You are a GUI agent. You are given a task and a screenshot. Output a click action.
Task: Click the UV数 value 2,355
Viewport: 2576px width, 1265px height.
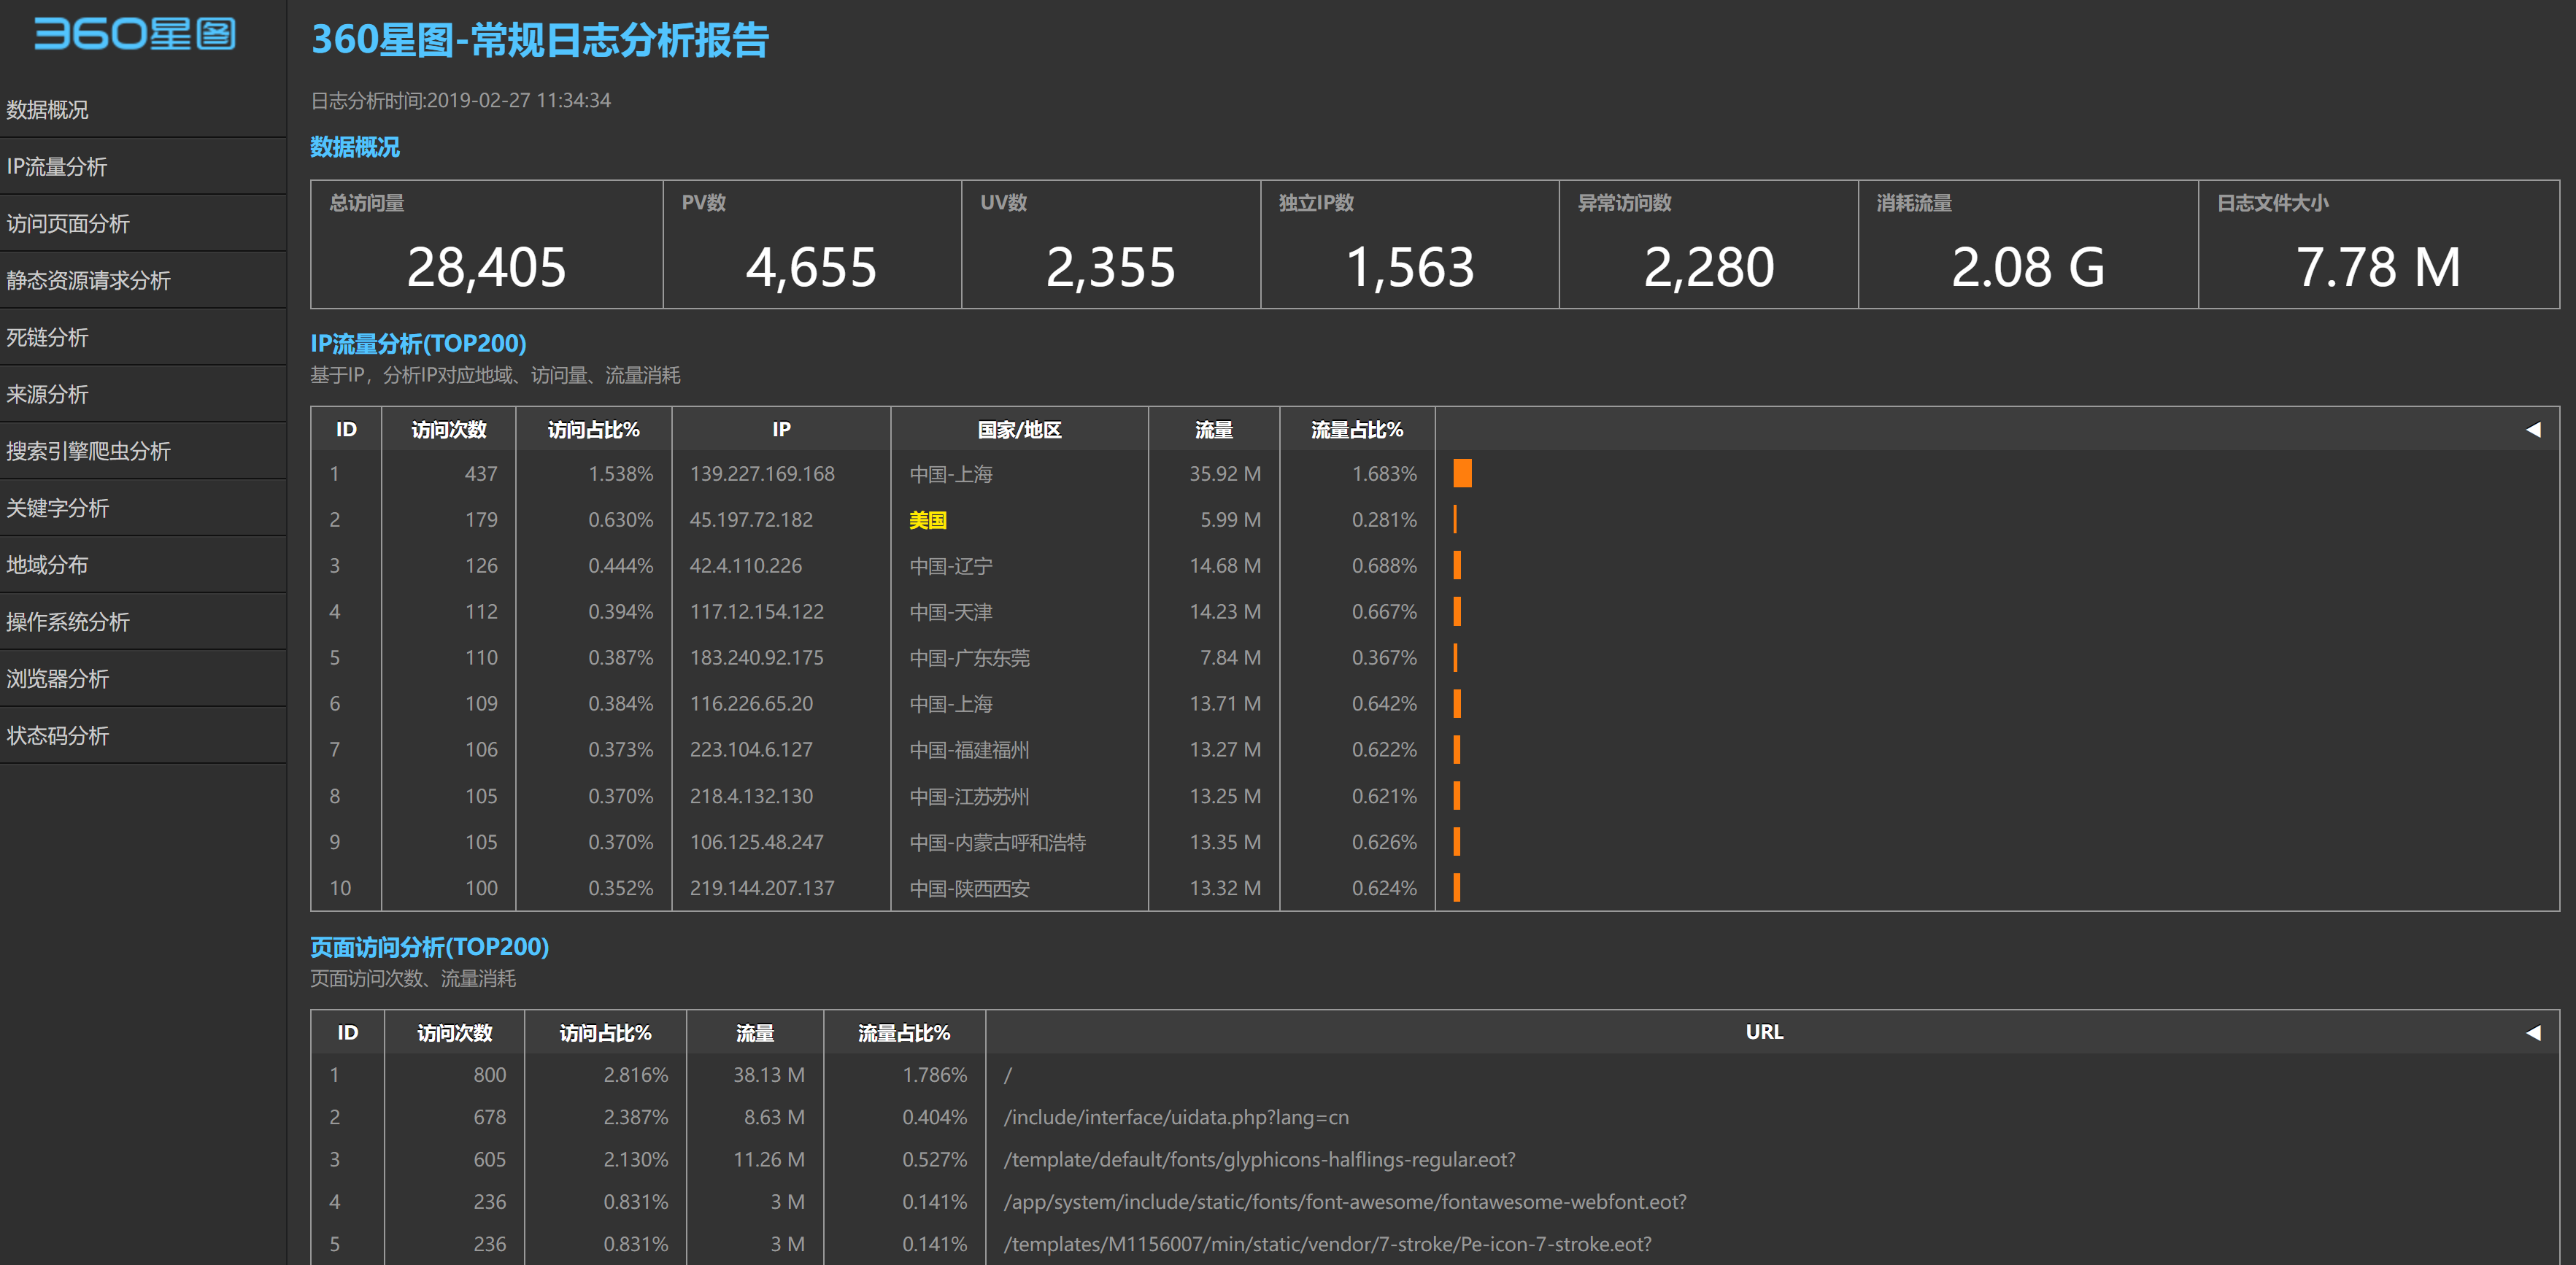click(1110, 267)
